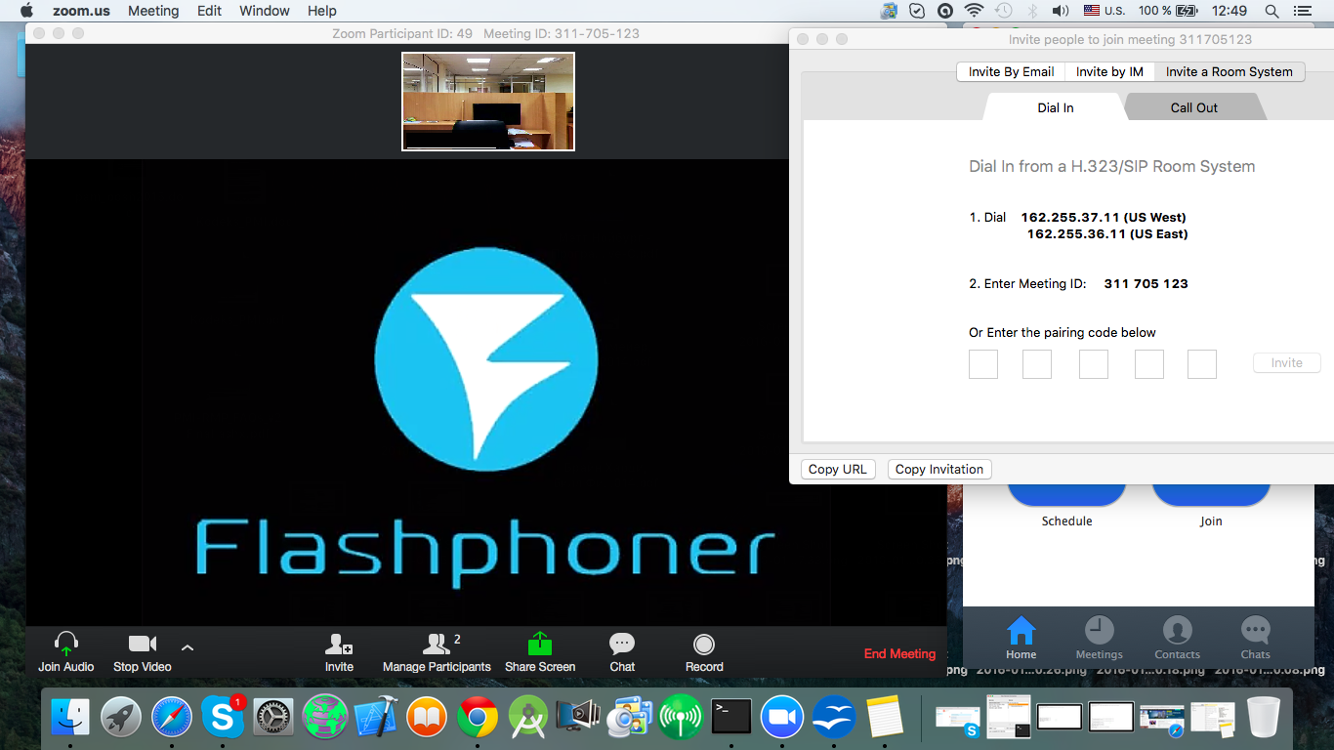This screenshot has width=1334, height=750.
Task: Start sharing with Share Screen icon
Action: point(540,646)
